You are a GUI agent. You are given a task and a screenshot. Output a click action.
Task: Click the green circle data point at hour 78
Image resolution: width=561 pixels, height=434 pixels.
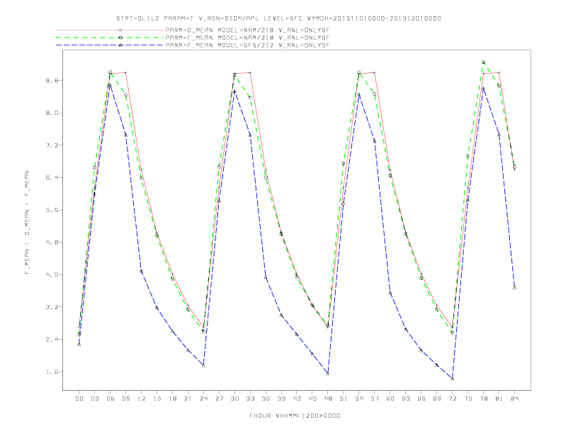point(483,62)
